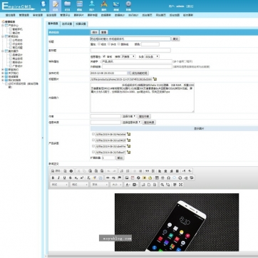Check the bold title attribute checkbox
The height and width of the screenshot is (258, 258).
point(99,44)
